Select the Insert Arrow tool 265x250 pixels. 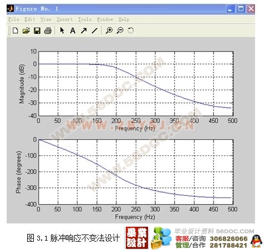click(x=84, y=30)
